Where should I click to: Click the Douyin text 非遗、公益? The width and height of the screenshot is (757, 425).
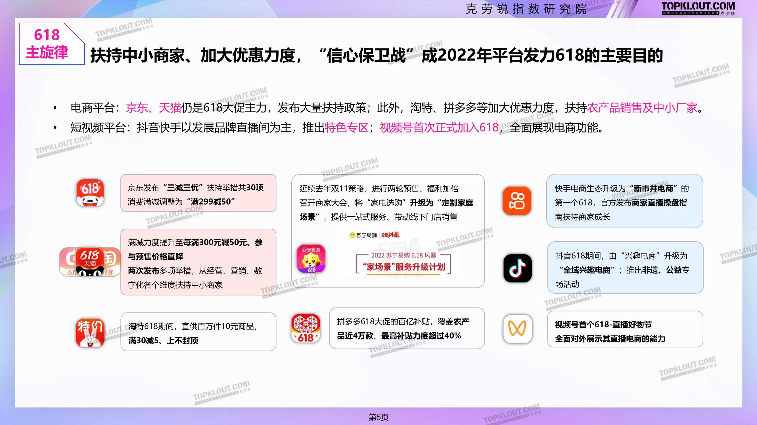click(x=662, y=270)
